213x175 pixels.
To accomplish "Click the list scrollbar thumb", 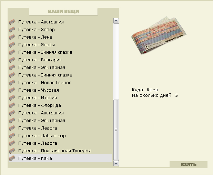I will click(116, 130).
